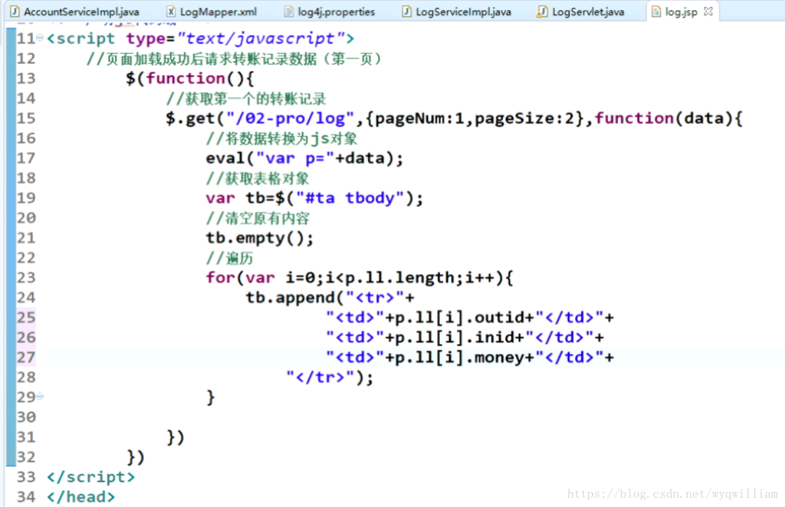Click $(function(){ on line 13

pyautogui.click(x=190, y=78)
